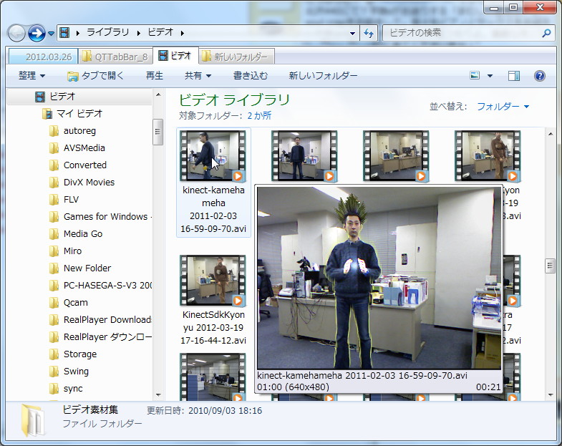Click the file list scroll up arrow

pyautogui.click(x=551, y=134)
